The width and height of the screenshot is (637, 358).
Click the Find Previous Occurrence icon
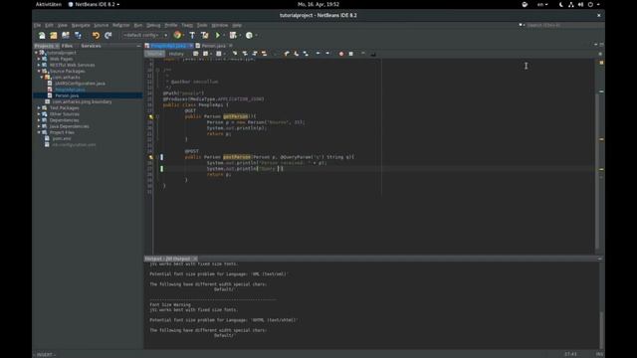245,54
